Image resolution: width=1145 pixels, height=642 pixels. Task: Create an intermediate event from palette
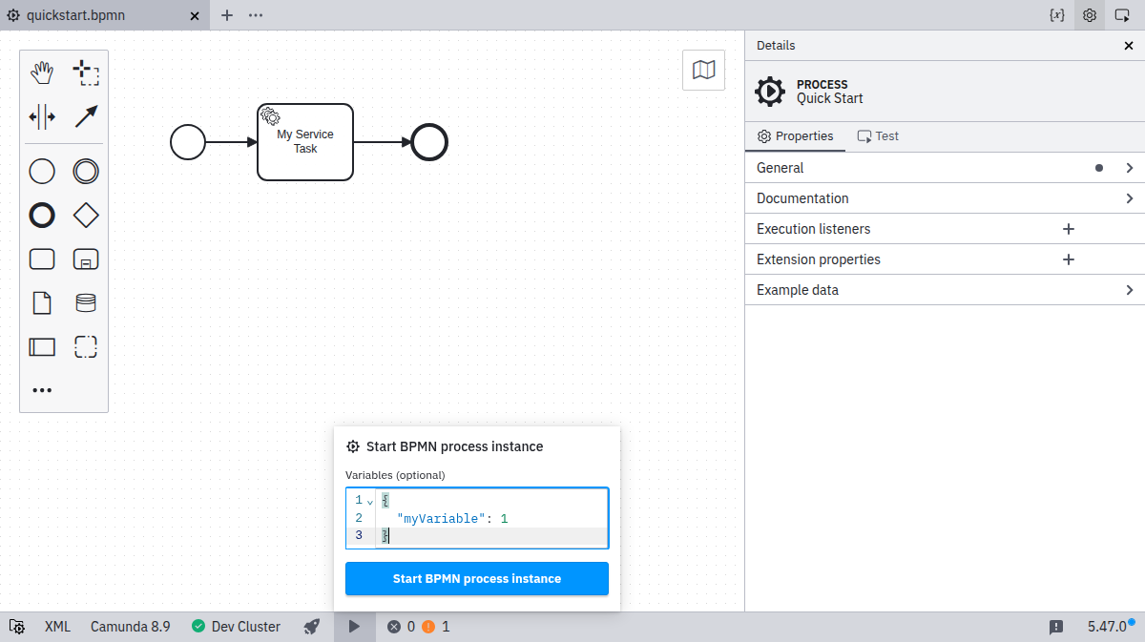[86, 172]
